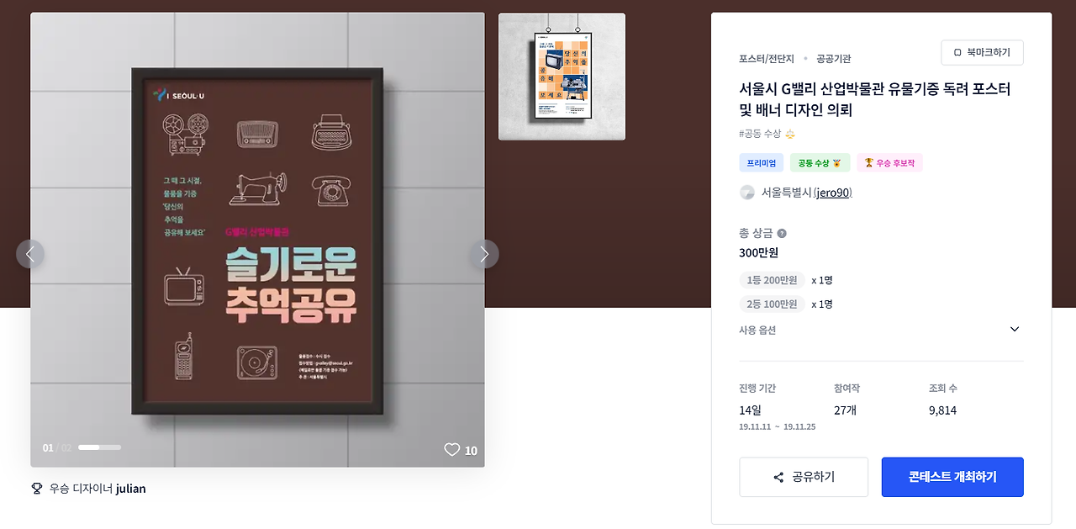1076x529 pixels.
Task: Select the 포스터/전단지 category breadcrumb
Action: tap(767, 59)
